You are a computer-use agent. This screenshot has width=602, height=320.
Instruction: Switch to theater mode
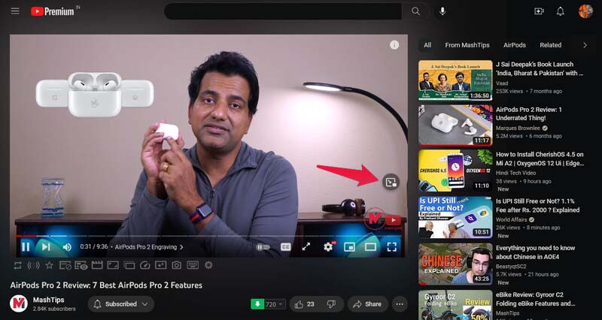370,247
